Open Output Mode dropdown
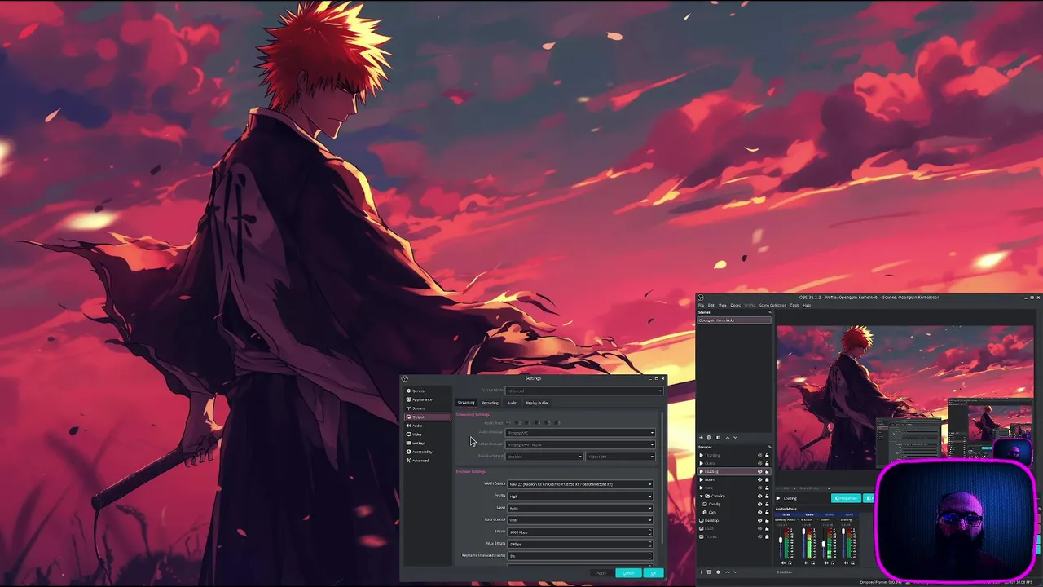The width and height of the screenshot is (1043, 587). (x=584, y=391)
